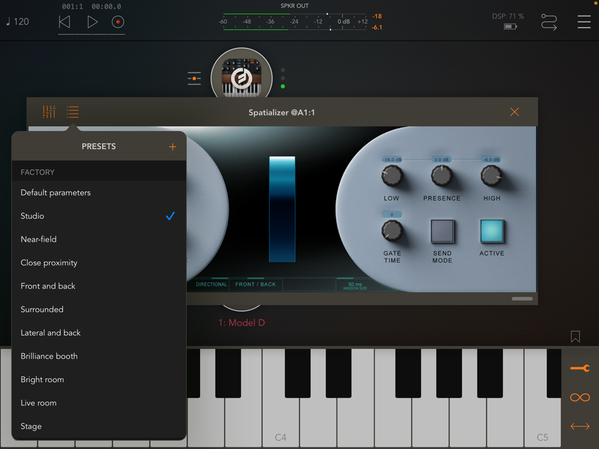Choose the Close proximity preset
The width and height of the screenshot is (599, 449).
tap(99, 263)
